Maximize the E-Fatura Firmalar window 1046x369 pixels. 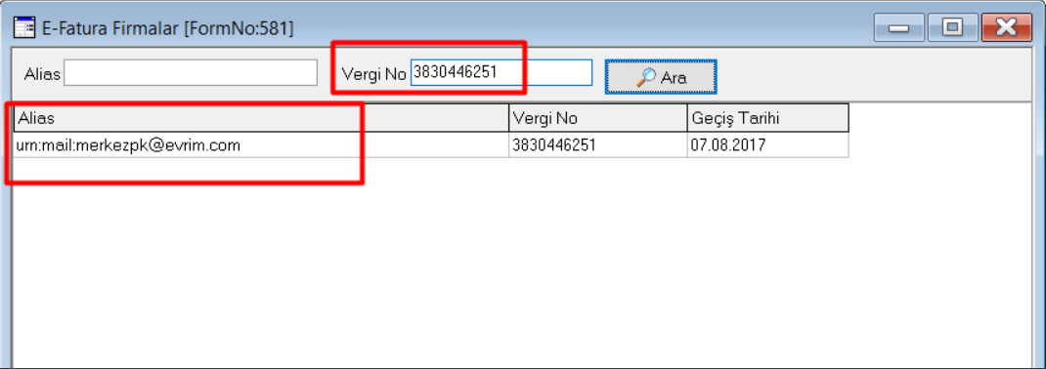click(x=953, y=27)
